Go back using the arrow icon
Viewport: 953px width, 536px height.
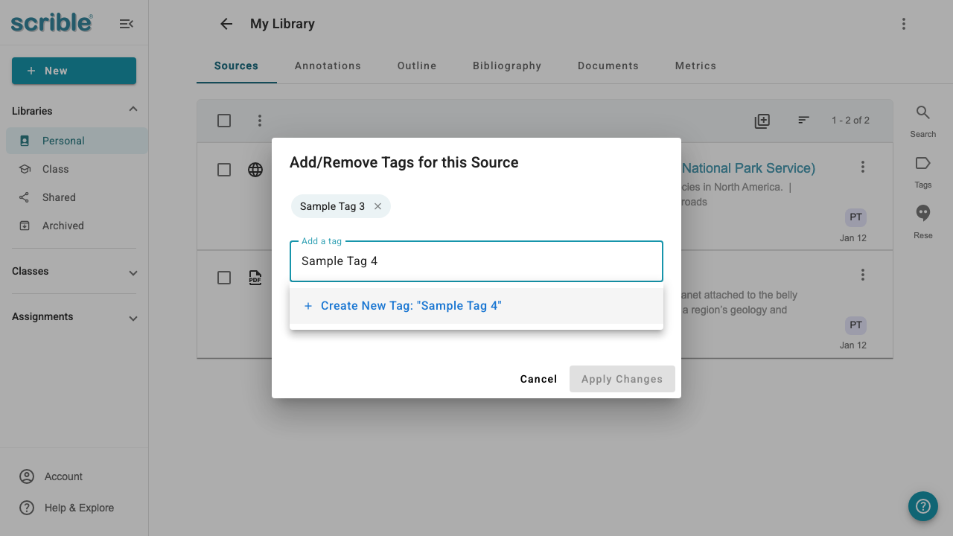pyautogui.click(x=226, y=24)
